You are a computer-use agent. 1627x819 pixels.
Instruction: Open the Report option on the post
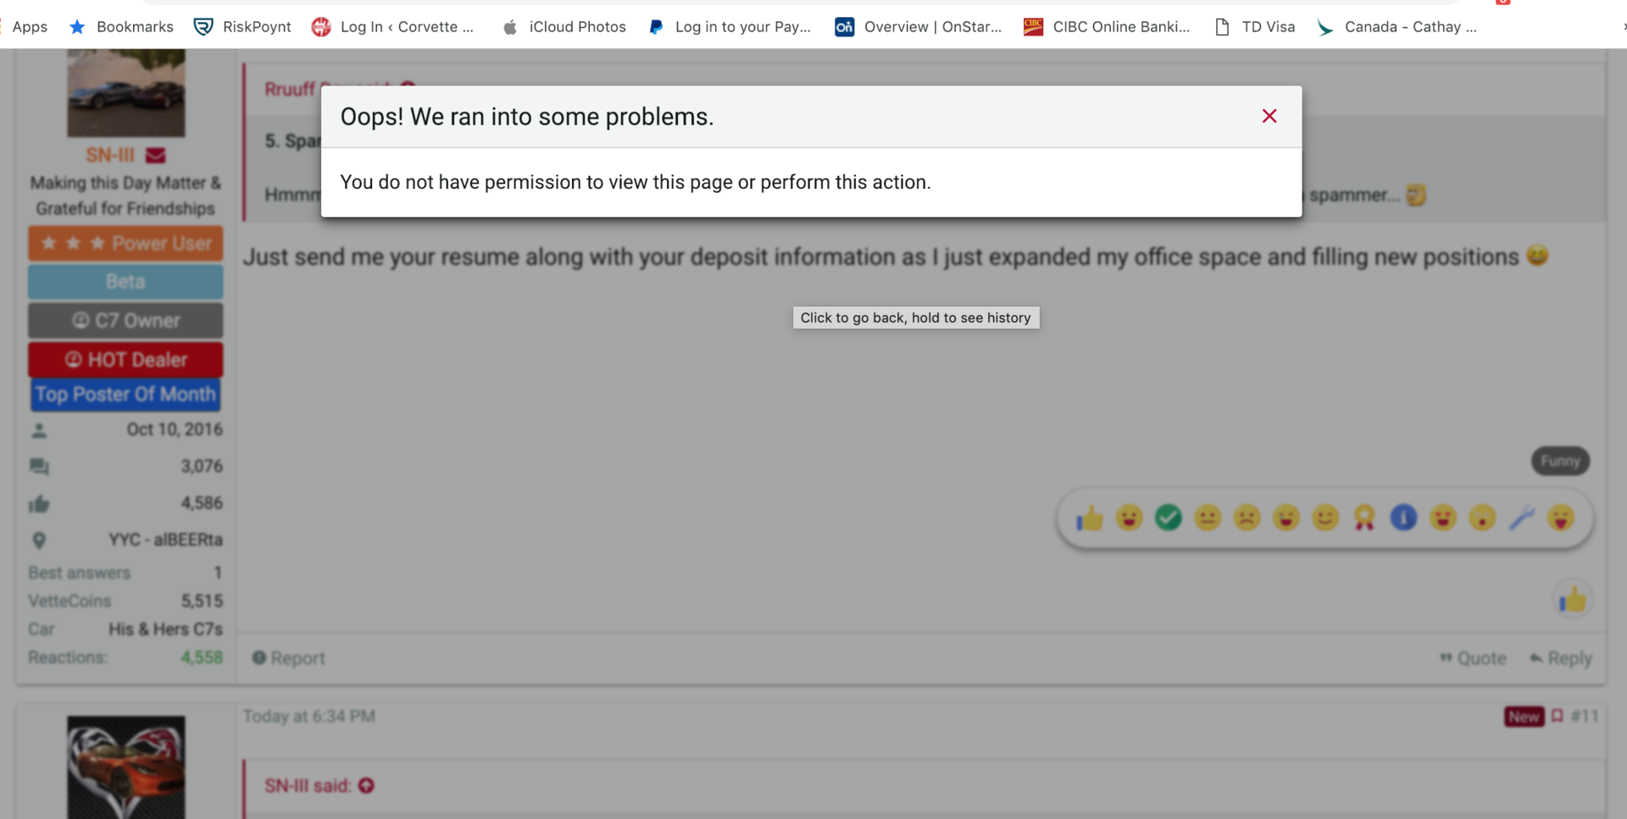click(x=289, y=658)
